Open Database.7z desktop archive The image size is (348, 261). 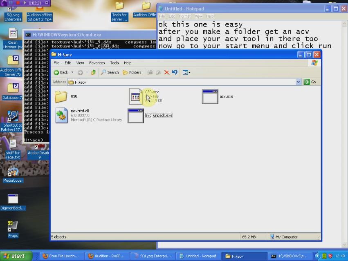tap(12, 91)
